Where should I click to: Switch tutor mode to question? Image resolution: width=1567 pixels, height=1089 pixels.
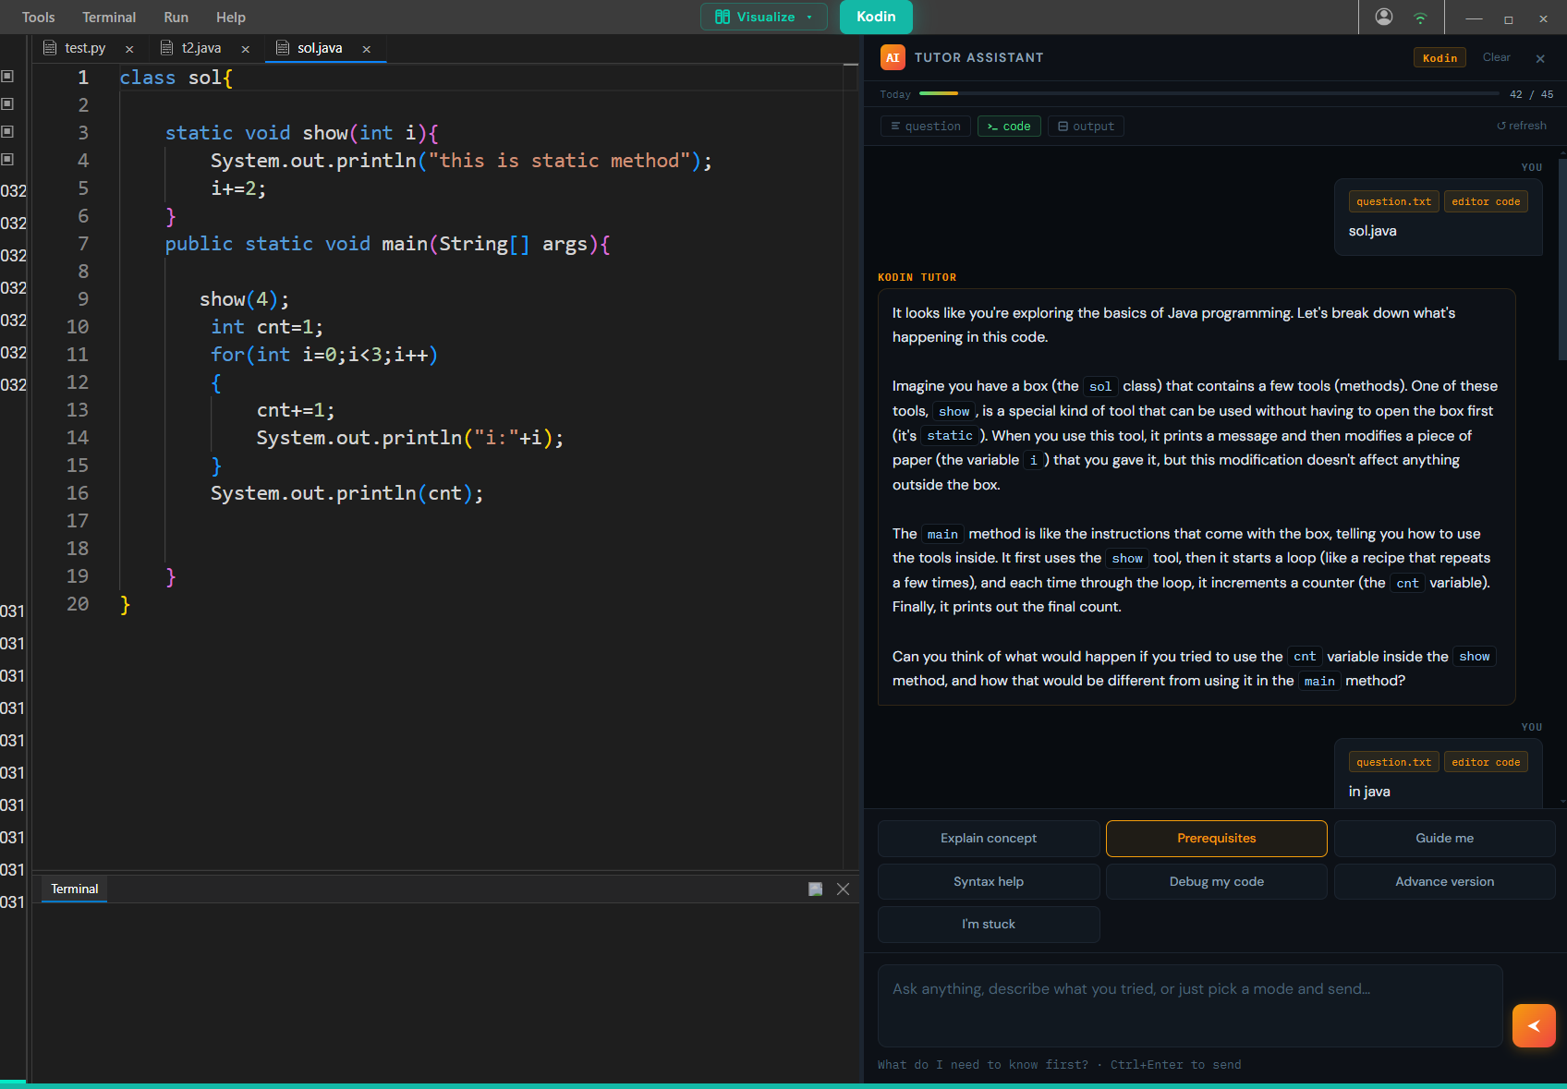[x=925, y=126]
